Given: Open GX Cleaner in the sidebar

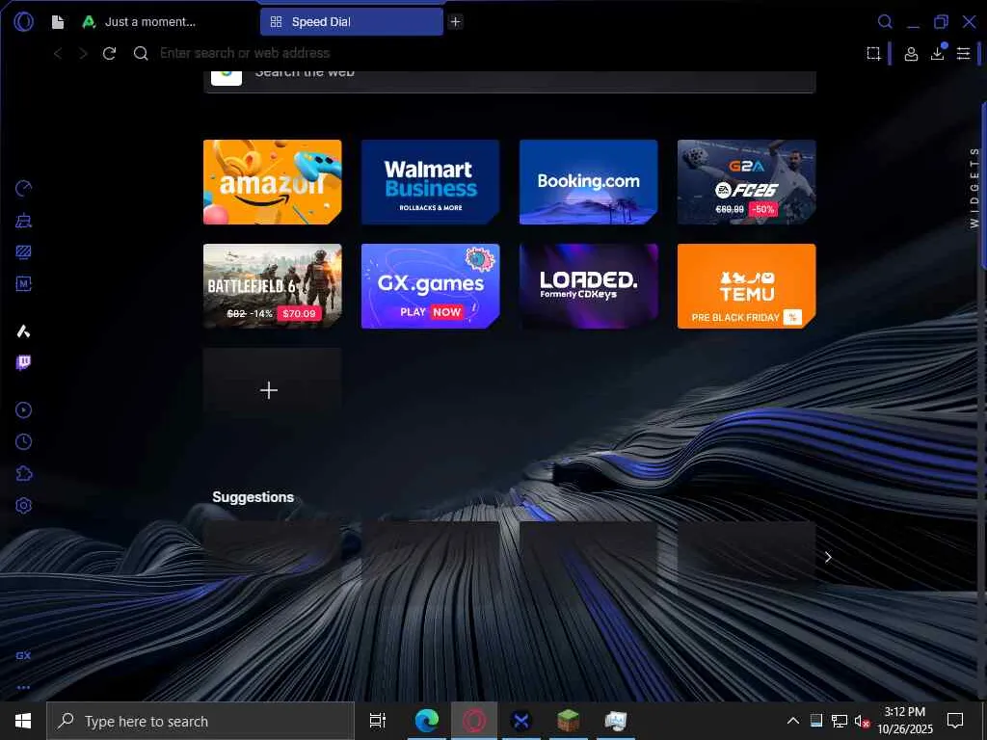Looking at the screenshot, I should pos(23,221).
